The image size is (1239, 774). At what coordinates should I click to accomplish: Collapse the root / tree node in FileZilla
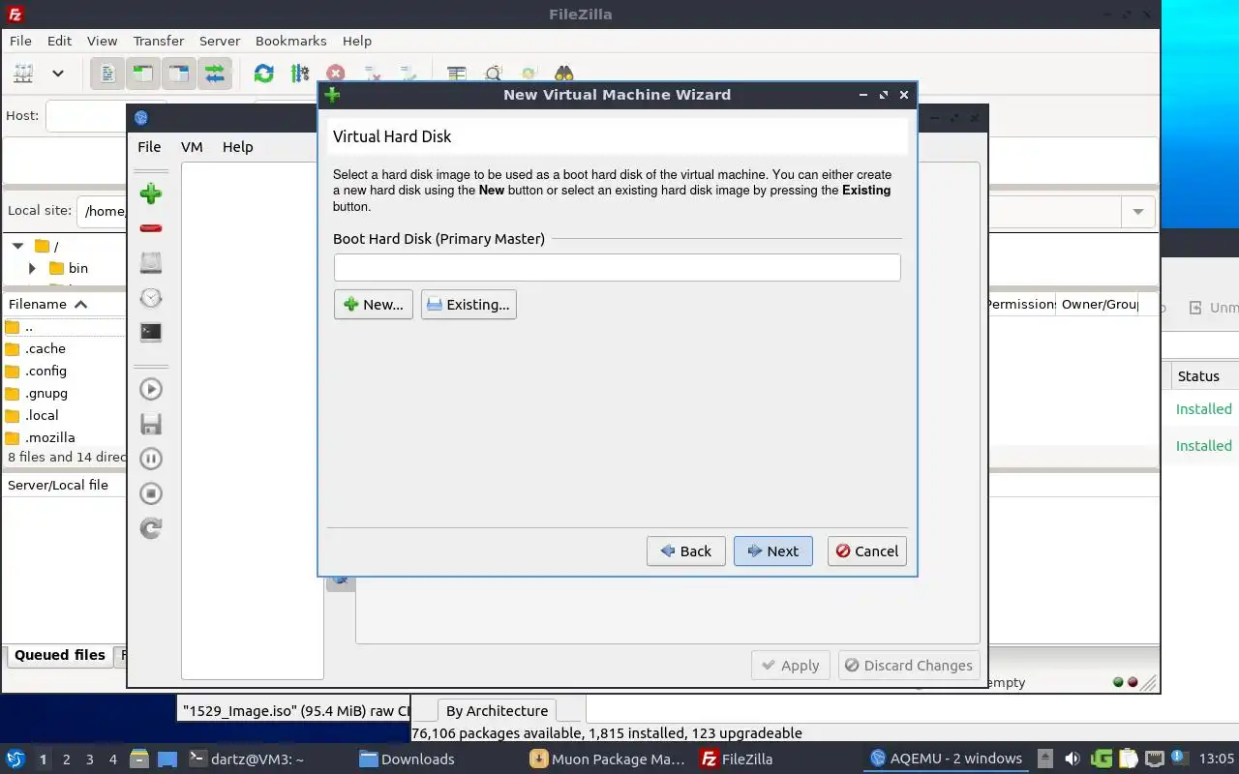click(17, 246)
